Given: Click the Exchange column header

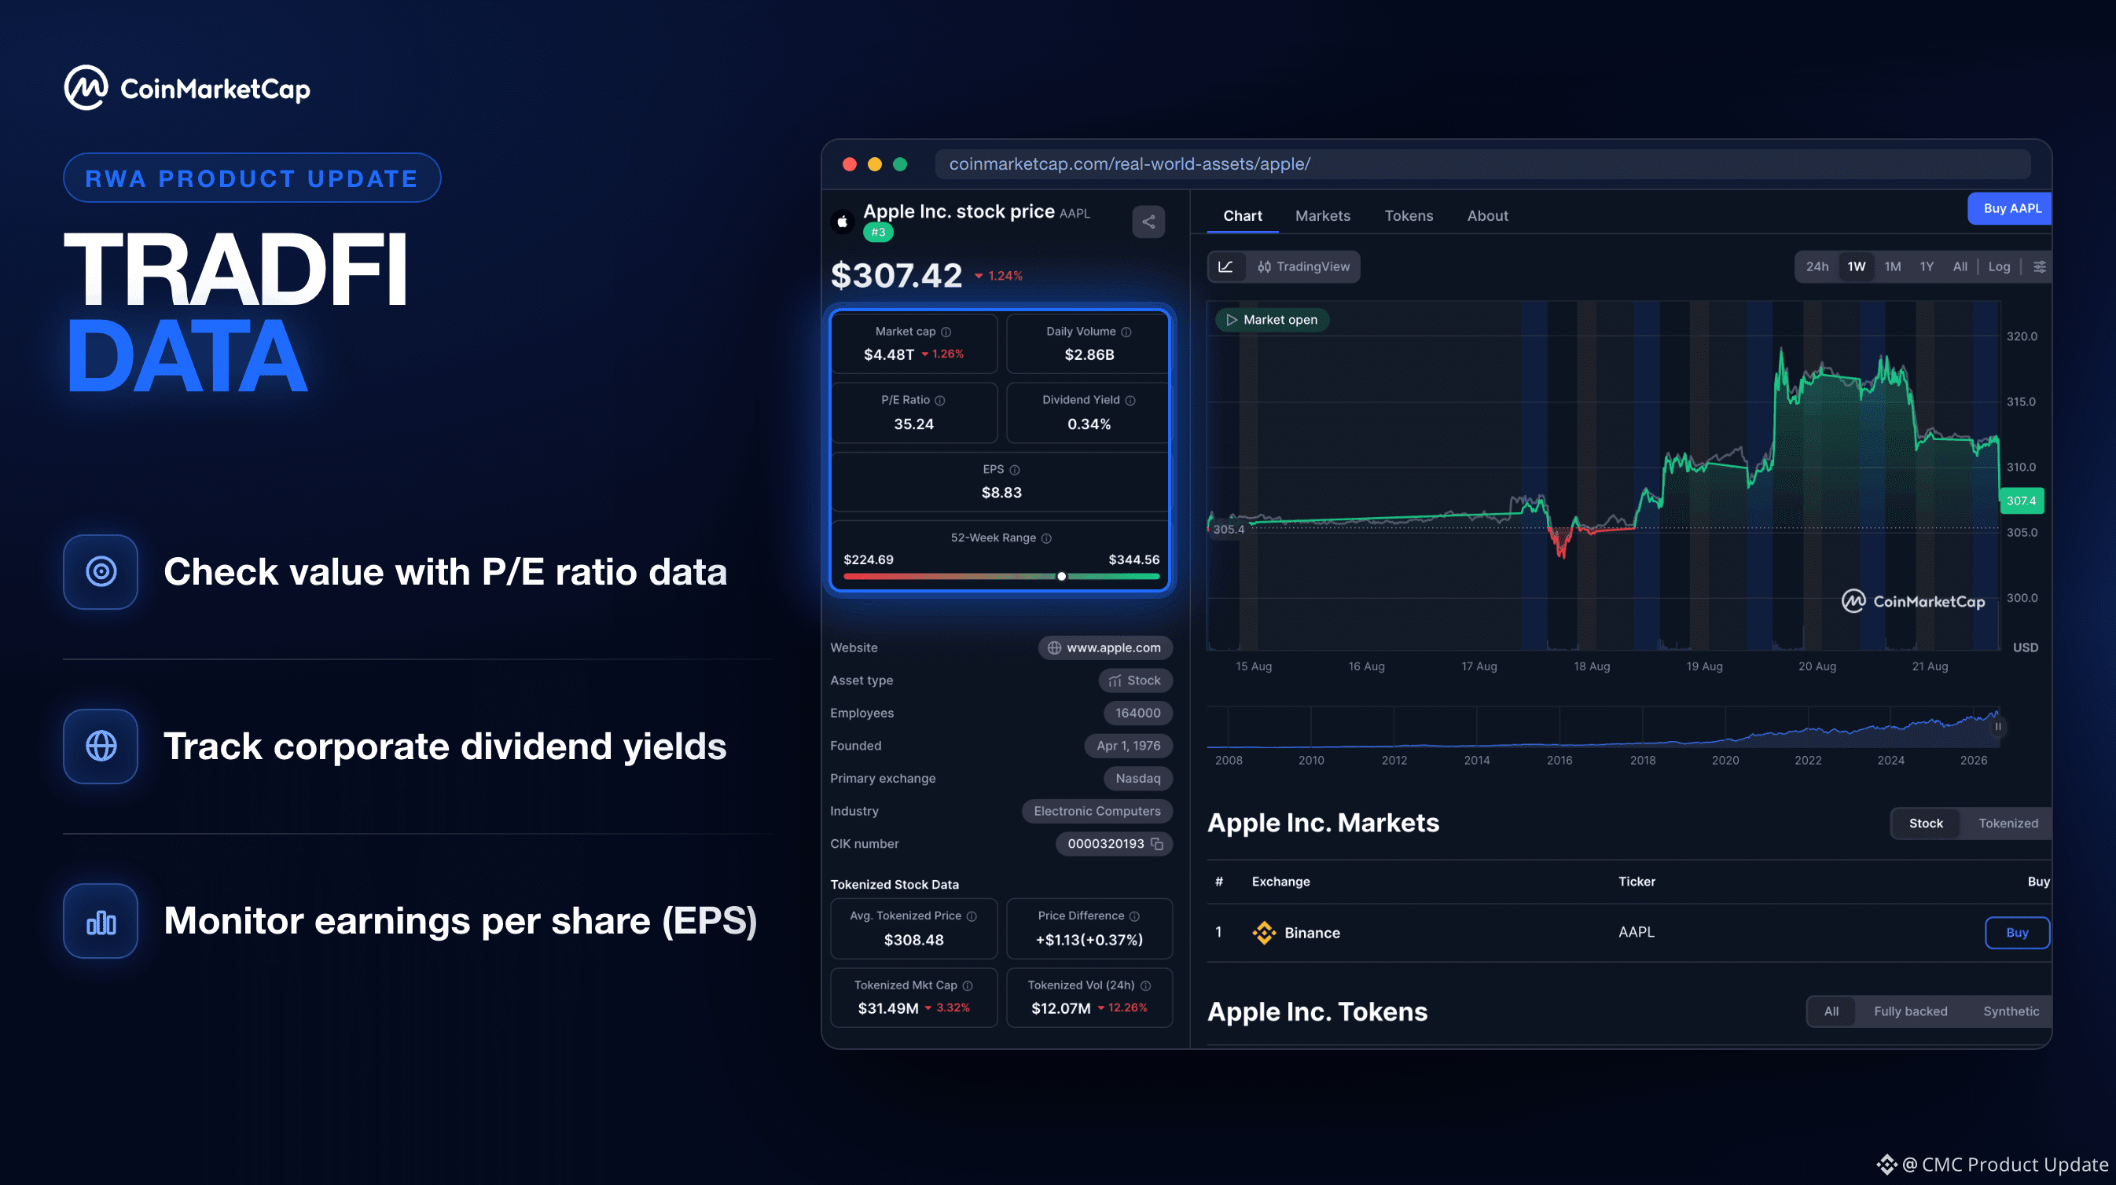Looking at the screenshot, I should point(1280,882).
